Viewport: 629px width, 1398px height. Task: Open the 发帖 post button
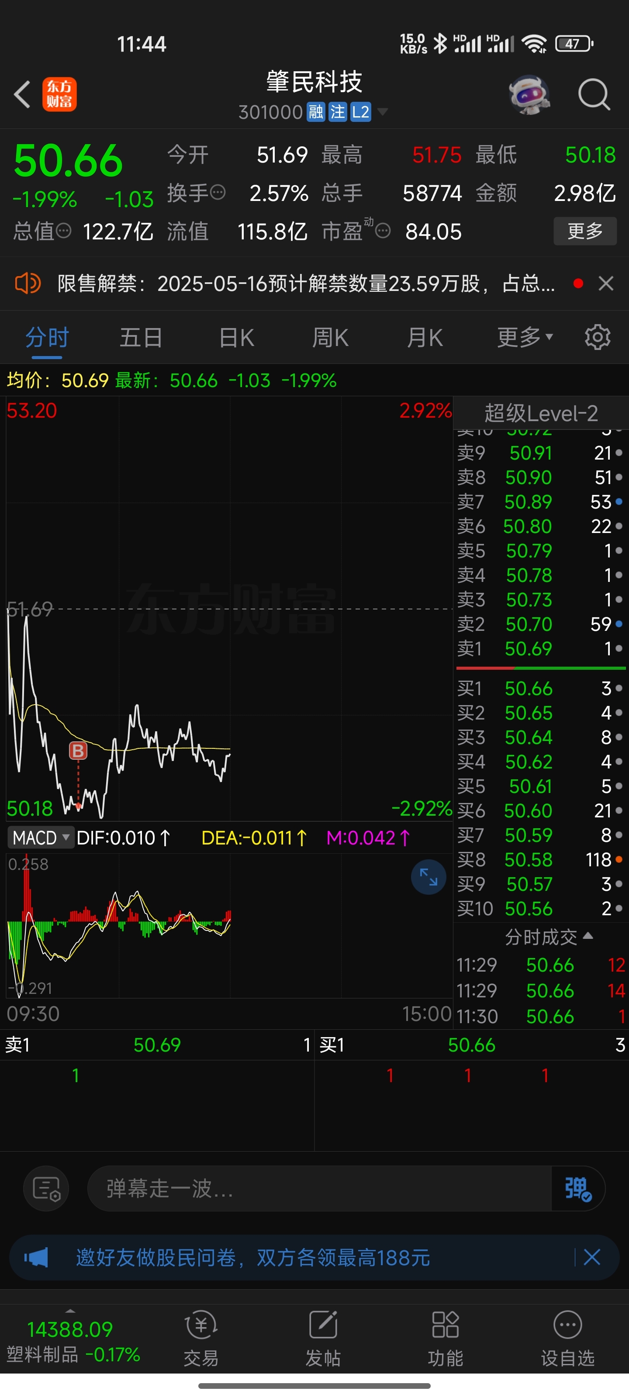323,1339
